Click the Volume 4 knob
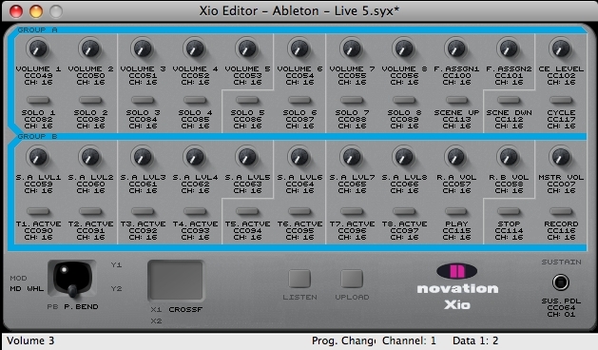598x350 pixels. (195, 49)
